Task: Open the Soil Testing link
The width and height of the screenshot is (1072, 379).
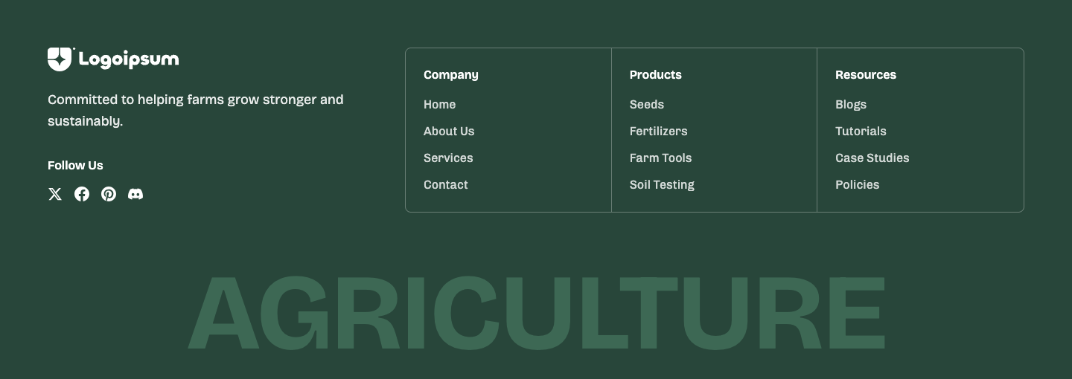Action: pos(662,185)
